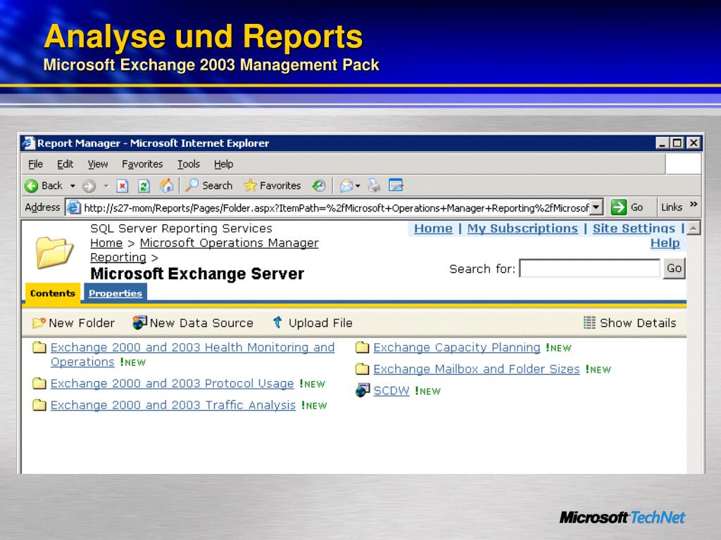The height and width of the screenshot is (540, 721).
Task: Click the Links toolbar label
Action: 671,207
